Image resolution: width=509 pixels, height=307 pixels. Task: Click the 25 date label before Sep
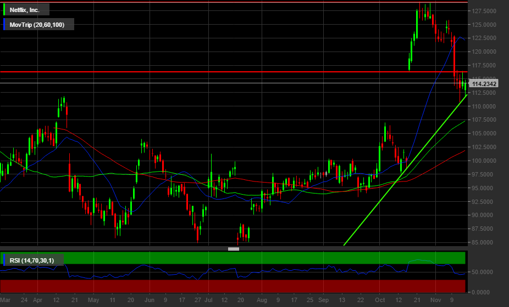click(310, 300)
